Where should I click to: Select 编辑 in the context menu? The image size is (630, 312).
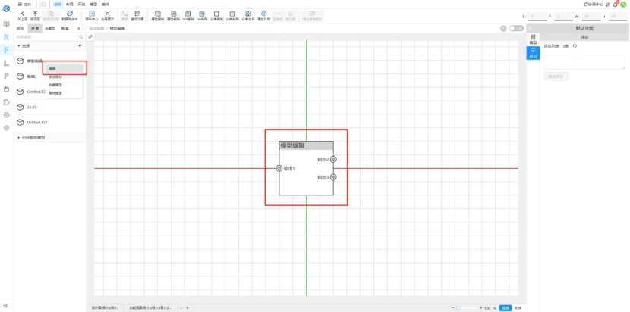pyautogui.click(x=65, y=69)
